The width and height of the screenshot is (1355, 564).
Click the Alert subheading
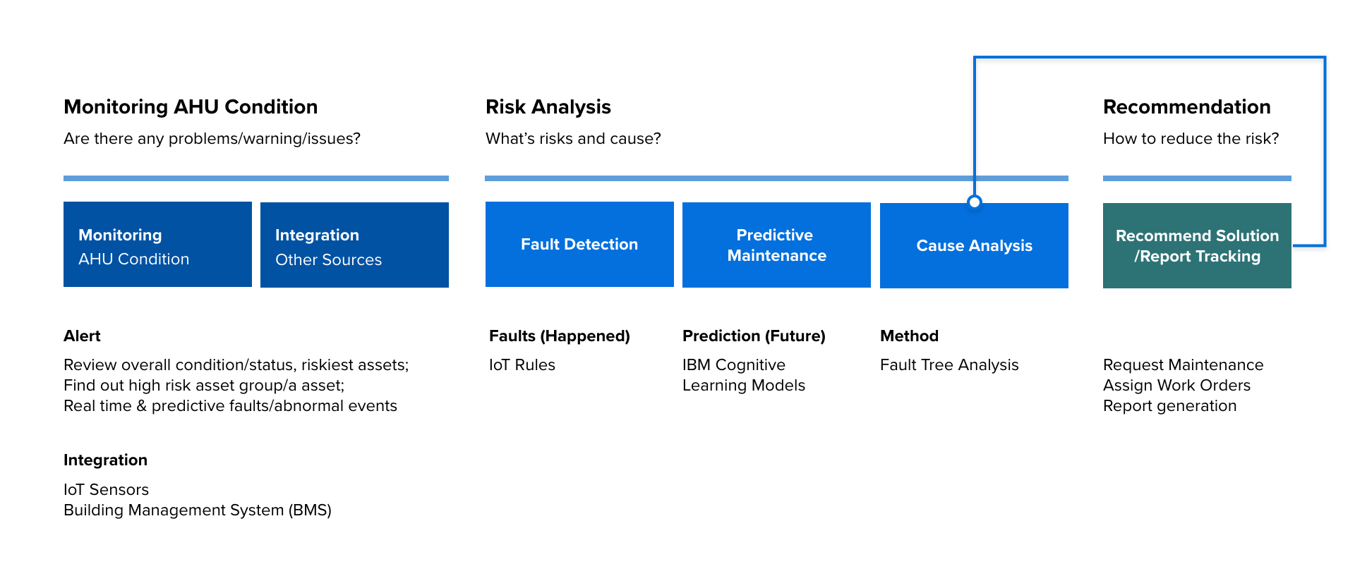coord(82,336)
